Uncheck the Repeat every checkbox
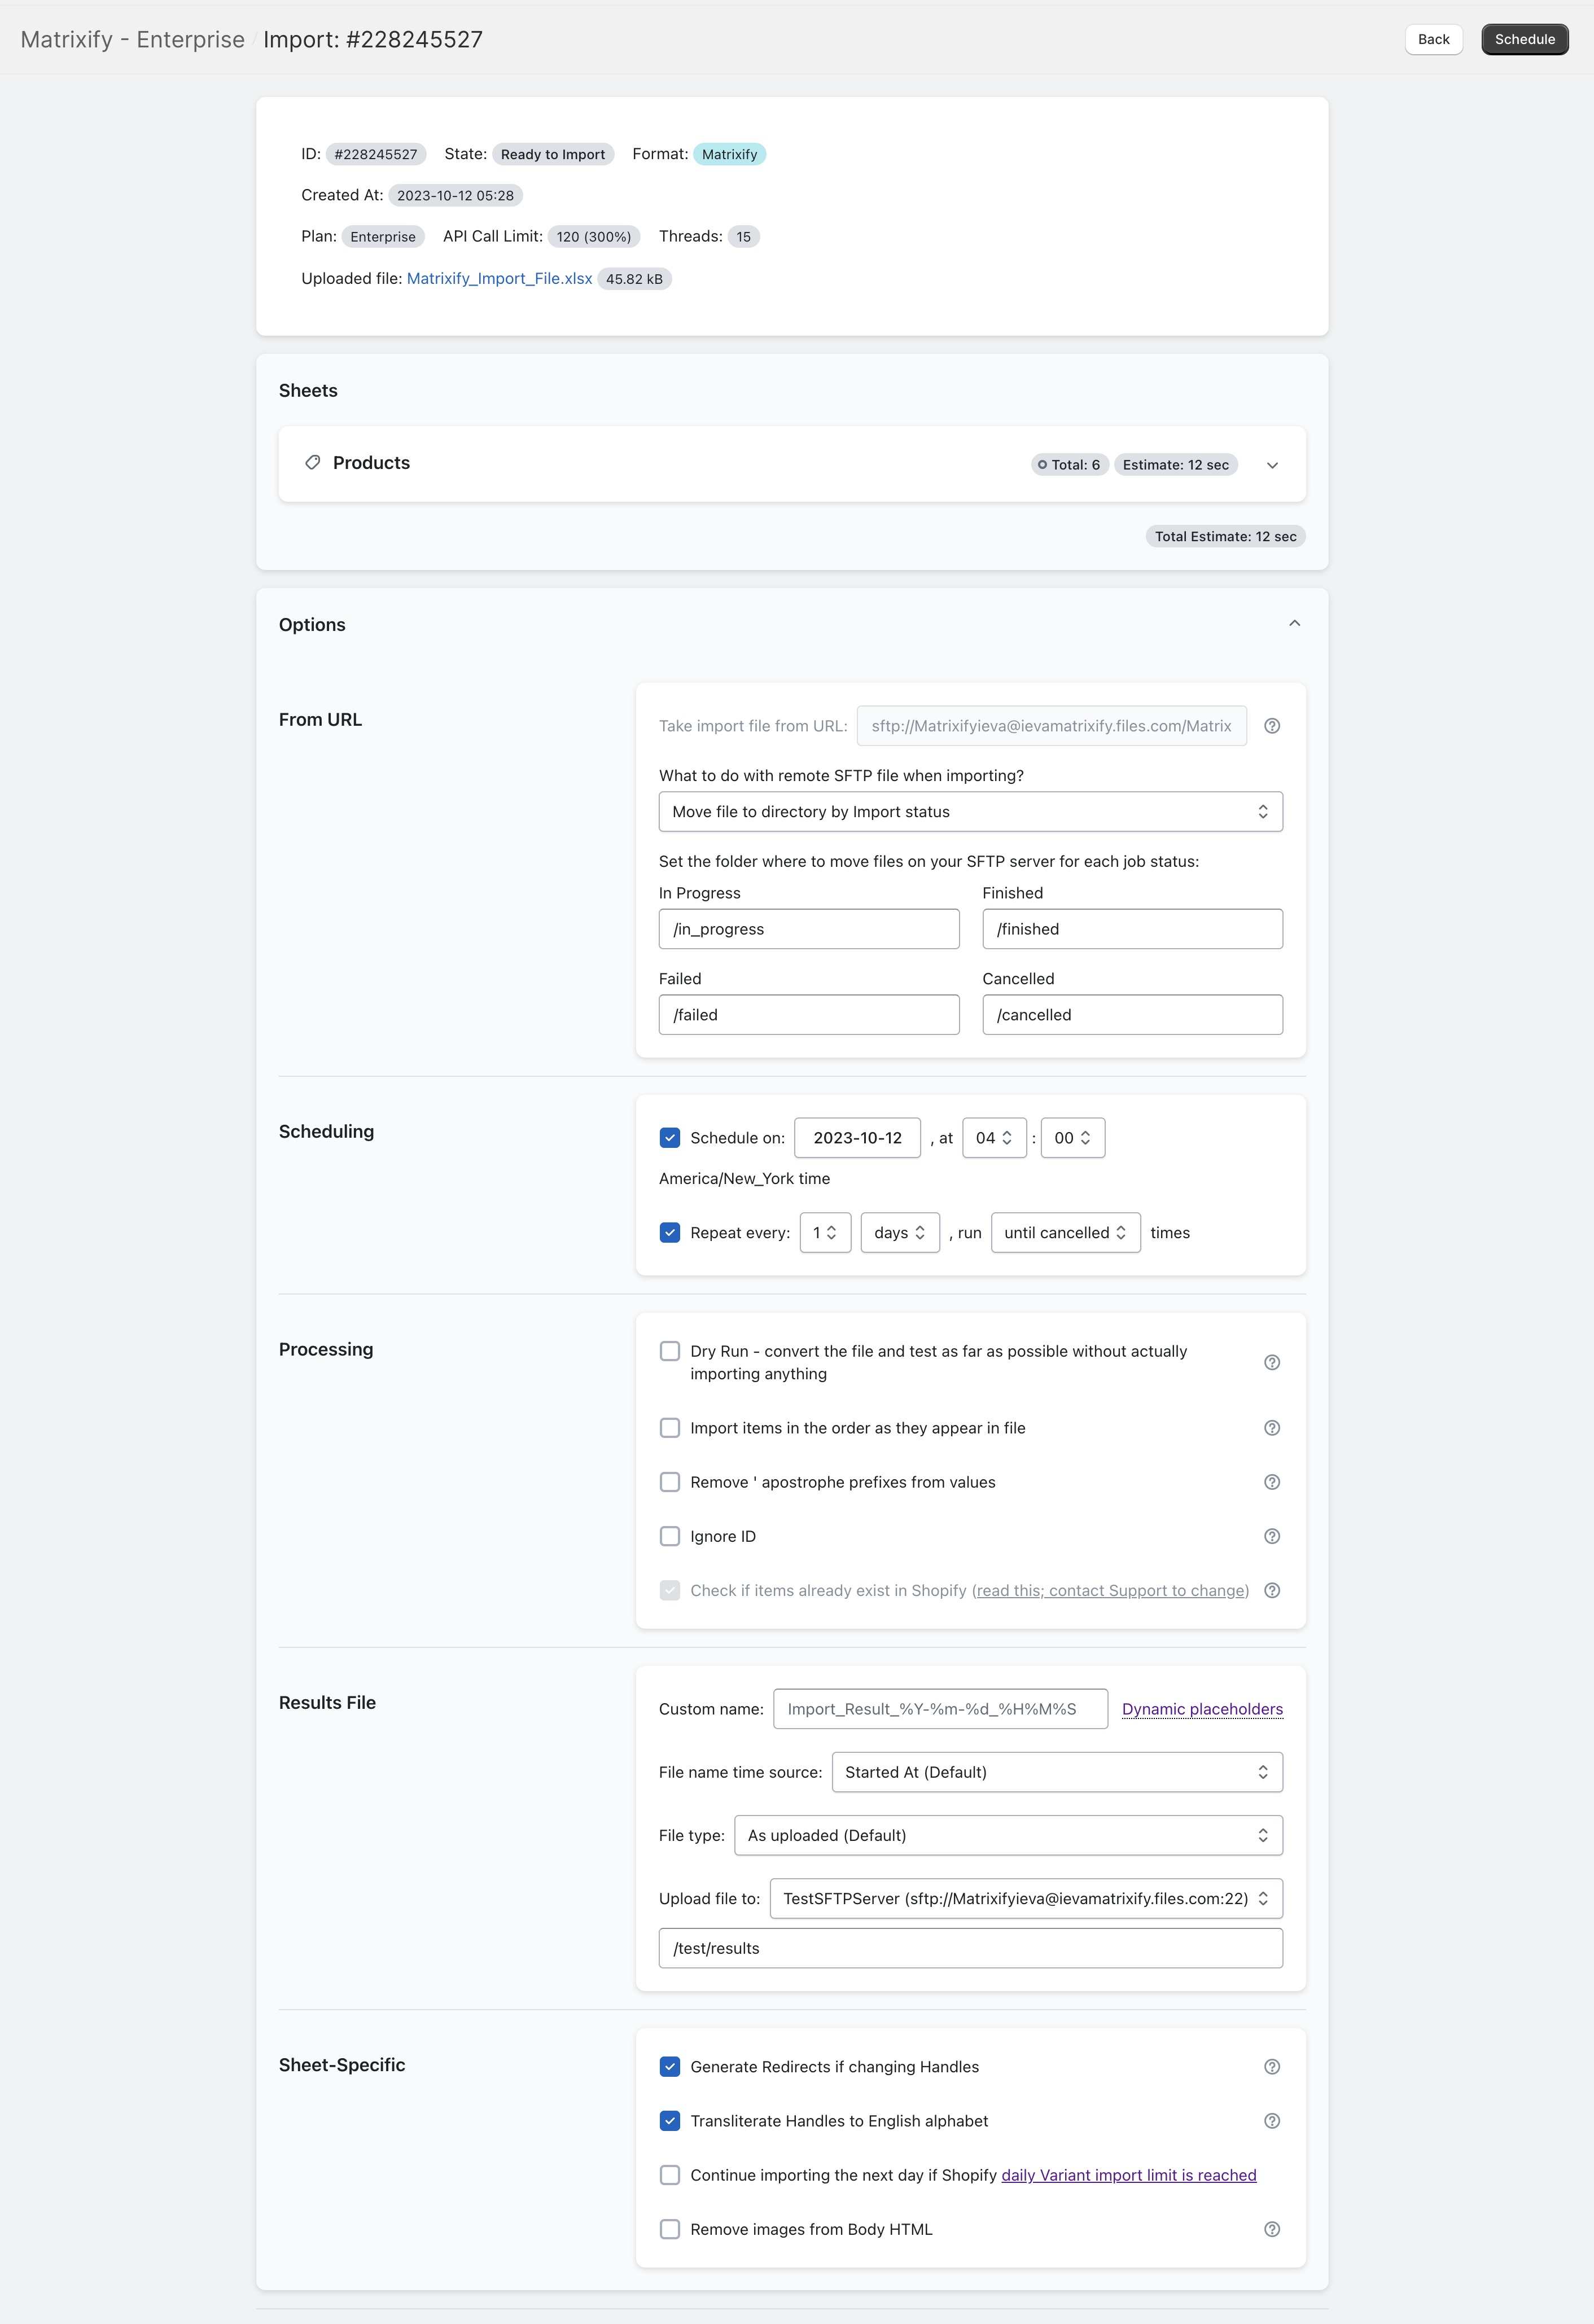This screenshot has height=2324, width=1594. coord(670,1233)
